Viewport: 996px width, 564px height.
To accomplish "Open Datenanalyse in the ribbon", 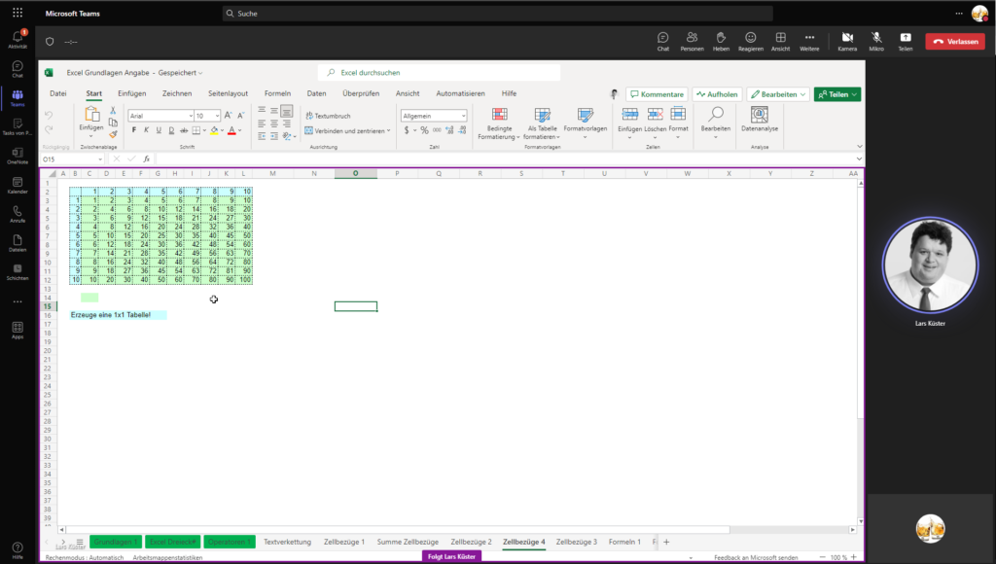I will tap(760, 120).
